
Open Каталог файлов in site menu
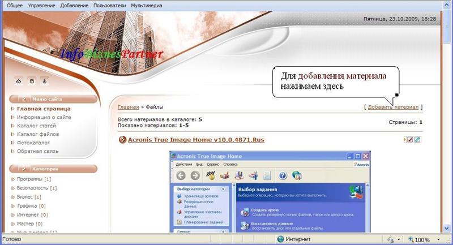click(x=38, y=134)
